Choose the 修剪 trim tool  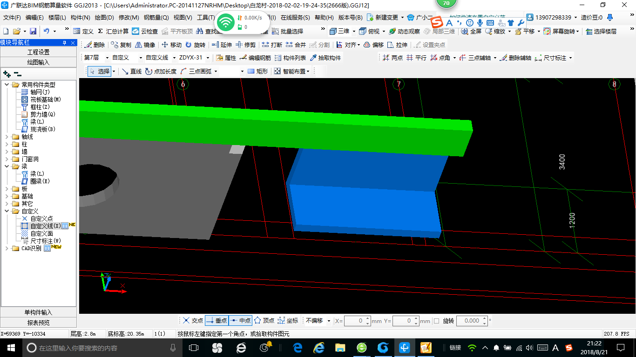click(245, 45)
